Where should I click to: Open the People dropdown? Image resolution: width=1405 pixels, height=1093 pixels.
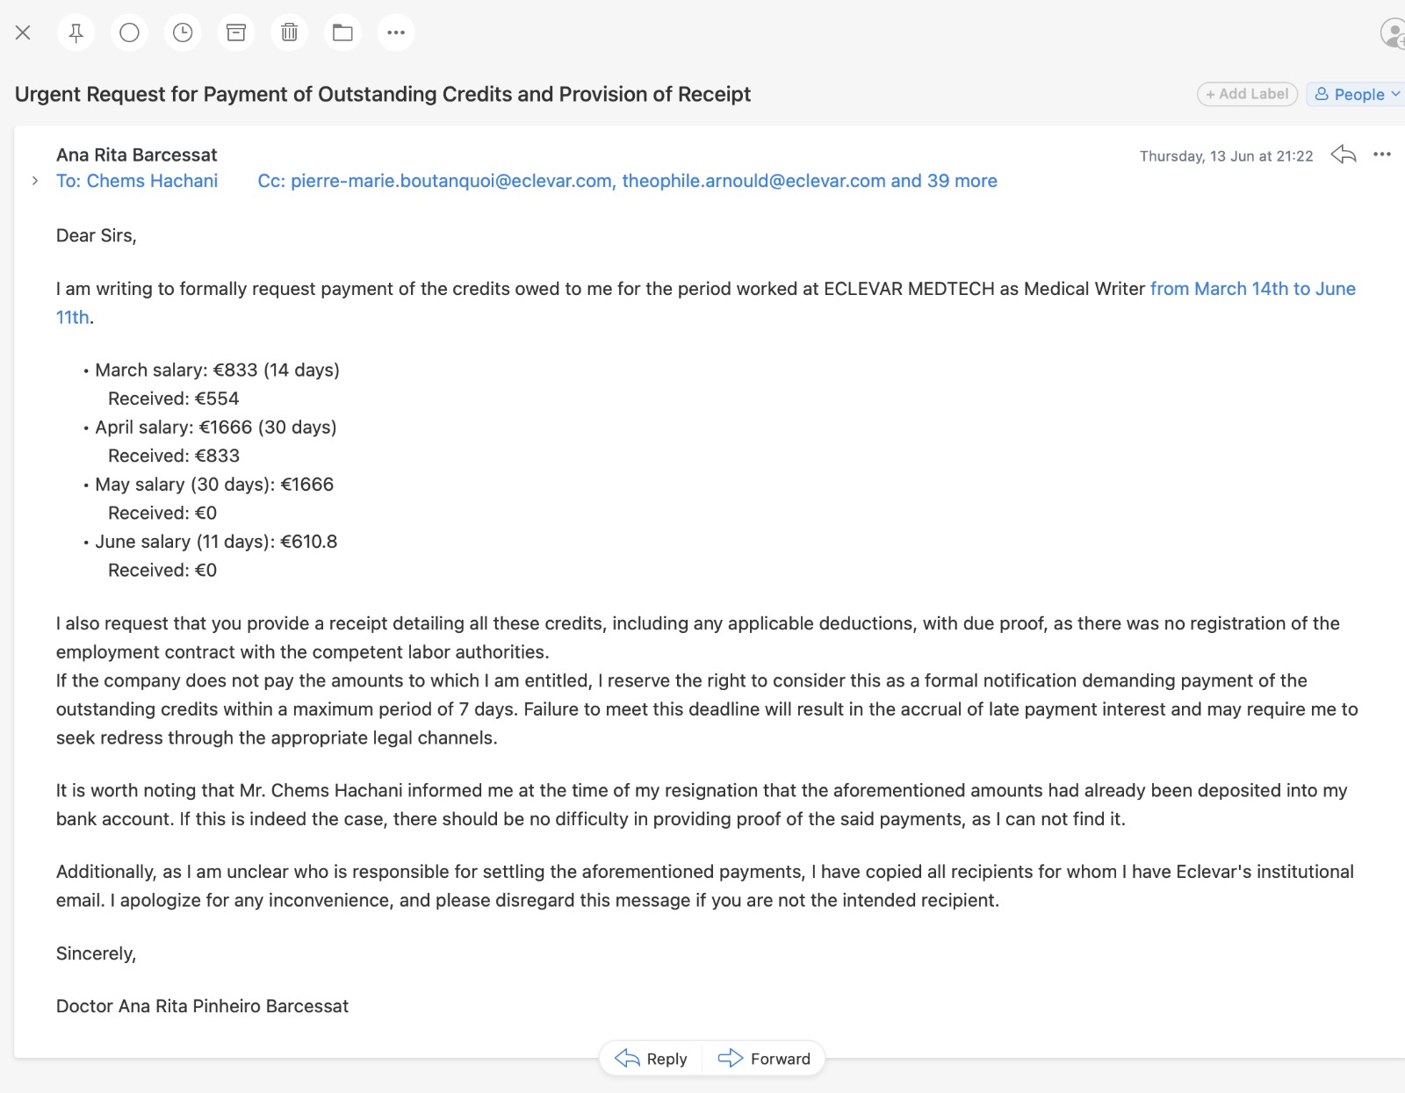(x=1357, y=94)
